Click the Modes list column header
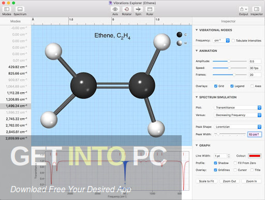 [x=16, y=21]
